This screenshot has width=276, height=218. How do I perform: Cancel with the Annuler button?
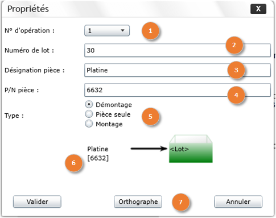click(x=238, y=201)
